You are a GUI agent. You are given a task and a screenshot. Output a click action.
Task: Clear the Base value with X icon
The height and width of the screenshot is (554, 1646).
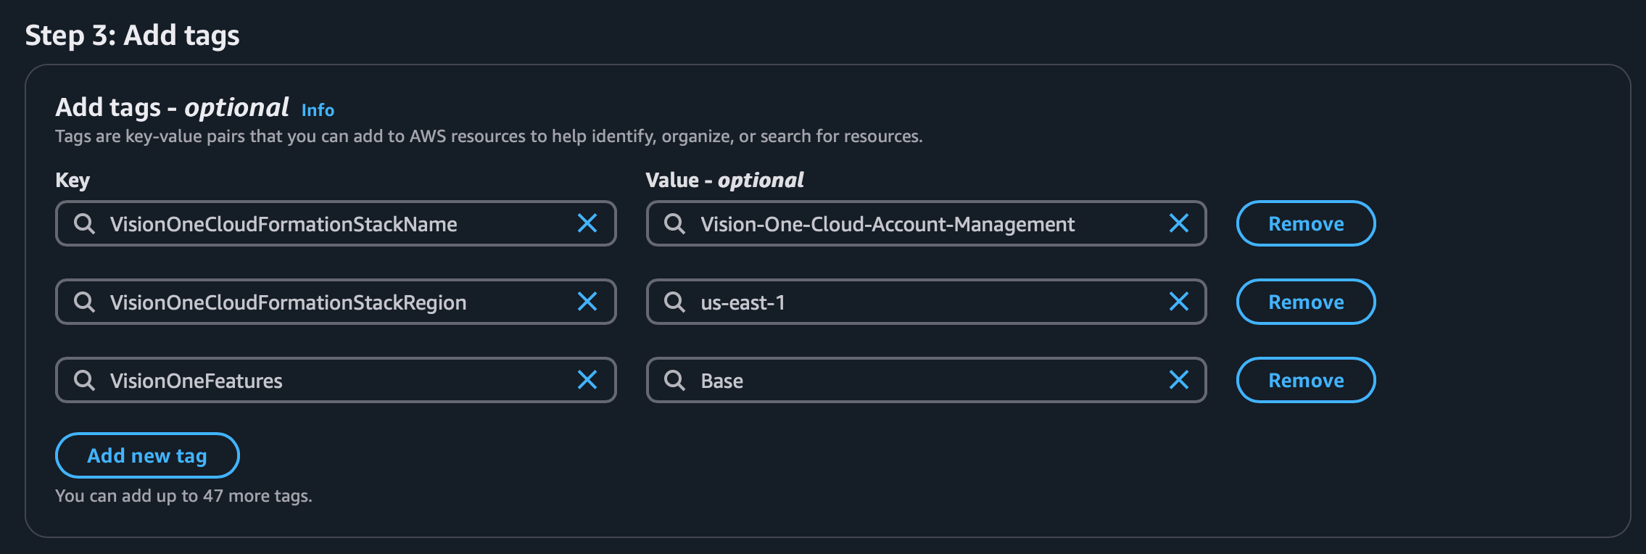1179,380
